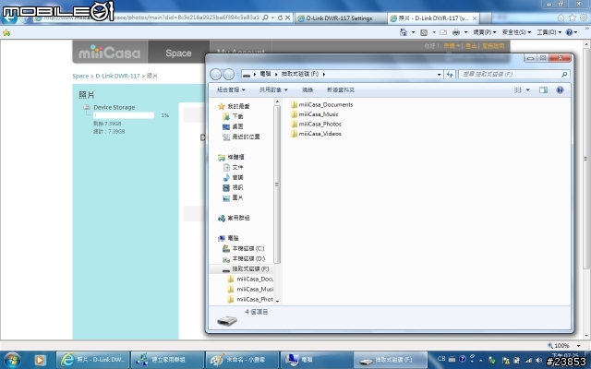Select Libraries in the navigation pane
Image resolution: width=591 pixels, height=369 pixels.
click(231, 157)
